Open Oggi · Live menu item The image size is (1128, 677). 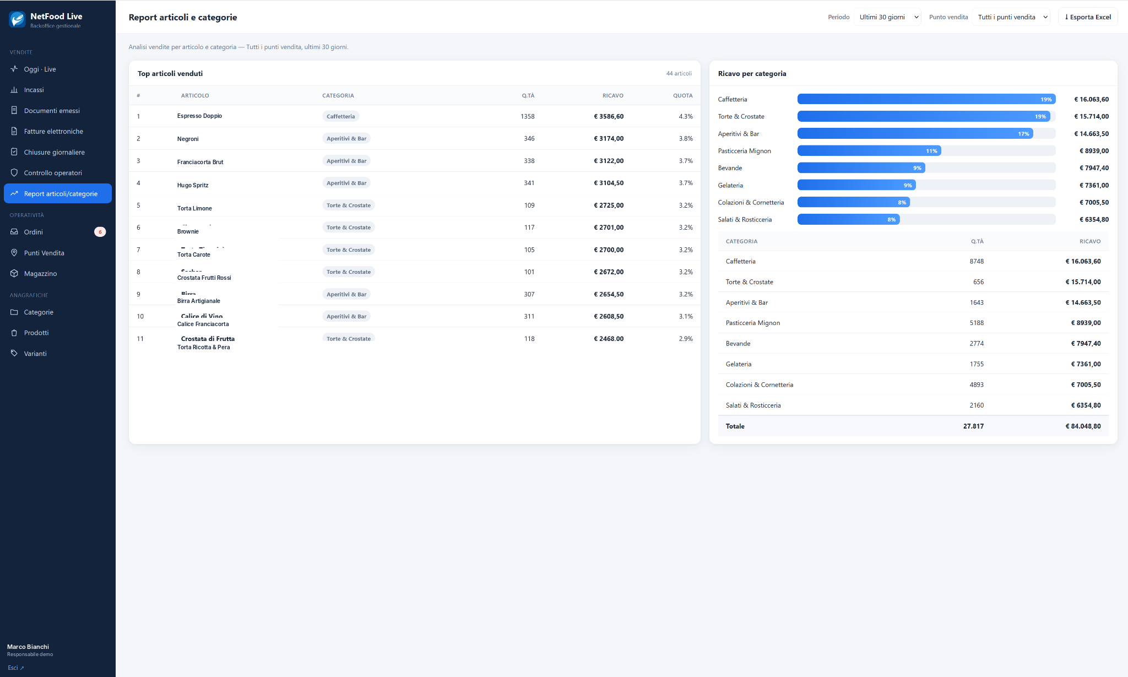click(58, 69)
